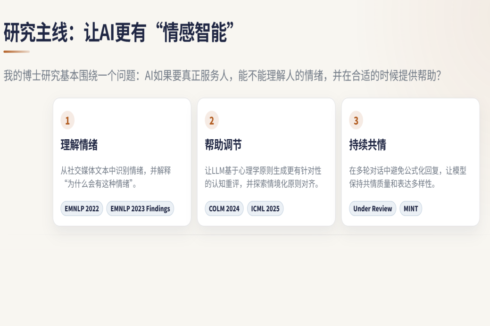Click the subtitle starting 我的博士研究基本围绕
490x326 pixels.
pos(222,76)
